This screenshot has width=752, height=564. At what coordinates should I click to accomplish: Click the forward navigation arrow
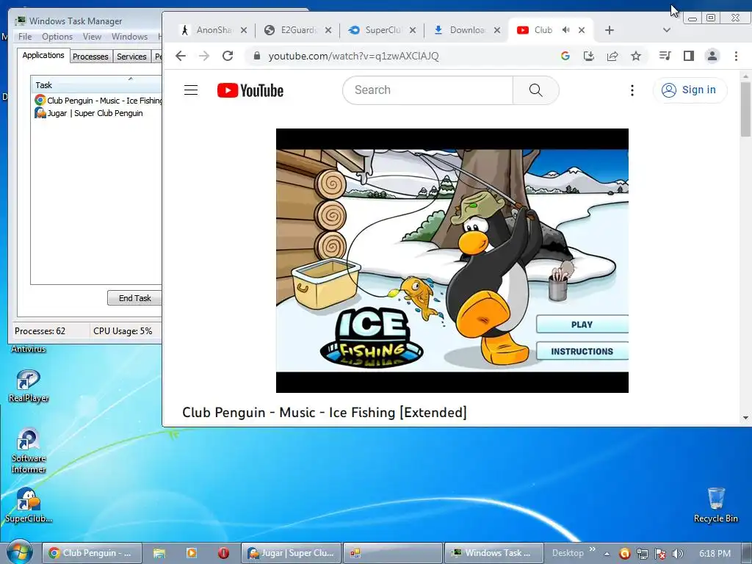(204, 56)
